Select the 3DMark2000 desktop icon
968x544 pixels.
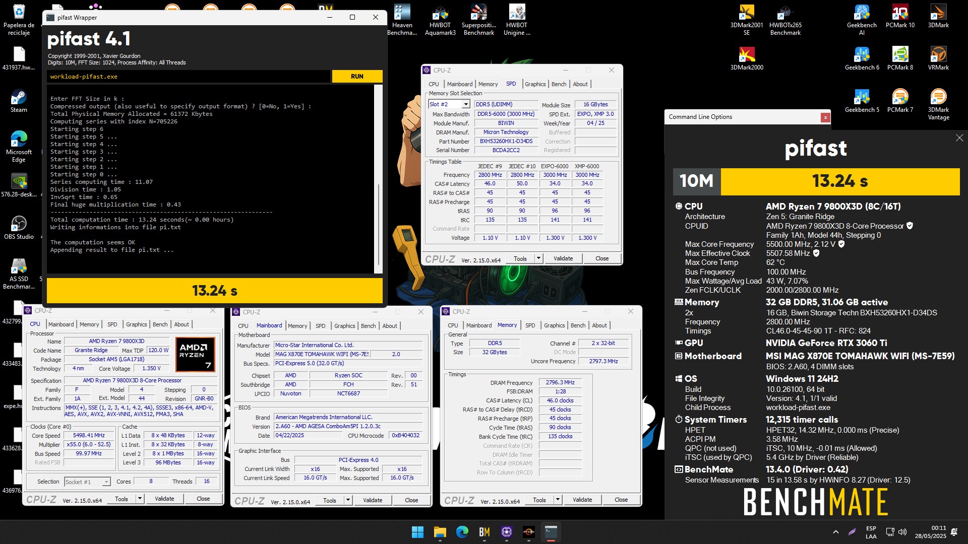click(x=747, y=58)
